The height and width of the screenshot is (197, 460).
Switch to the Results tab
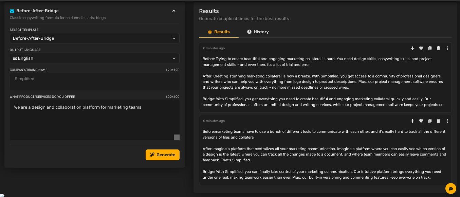pyautogui.click(x=219, y=32)
